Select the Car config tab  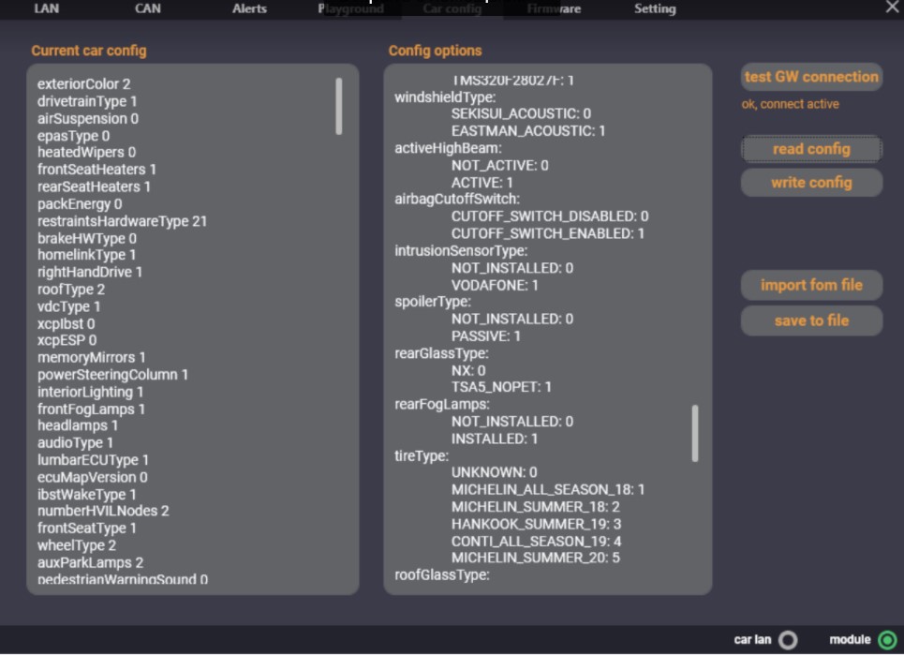(x=452, y=8)
